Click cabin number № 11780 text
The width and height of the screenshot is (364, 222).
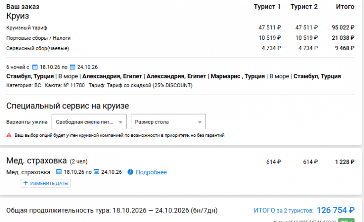(74, 86)
